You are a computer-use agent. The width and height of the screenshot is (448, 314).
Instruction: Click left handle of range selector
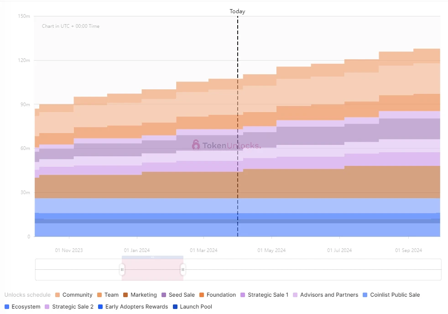pyautogui.click(x=122, y=269)
